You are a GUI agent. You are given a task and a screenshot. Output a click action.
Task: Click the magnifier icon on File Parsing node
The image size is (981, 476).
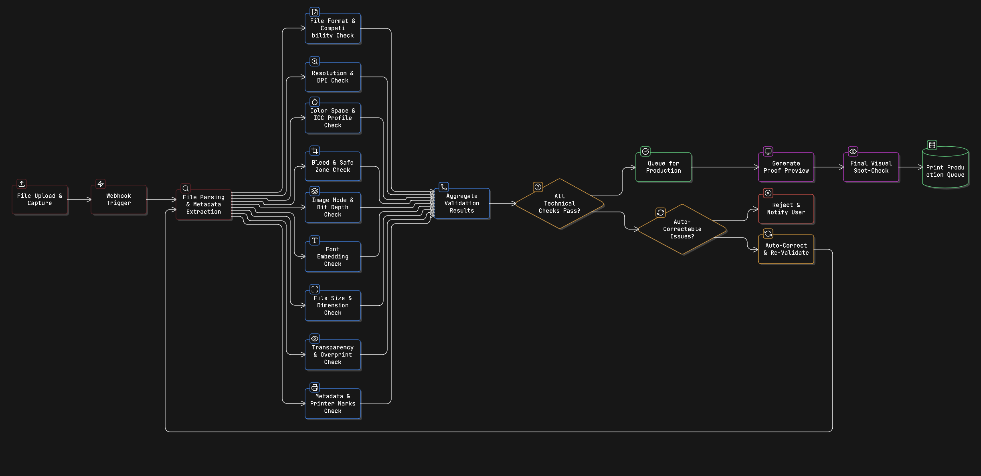click(x=185, y=188)
